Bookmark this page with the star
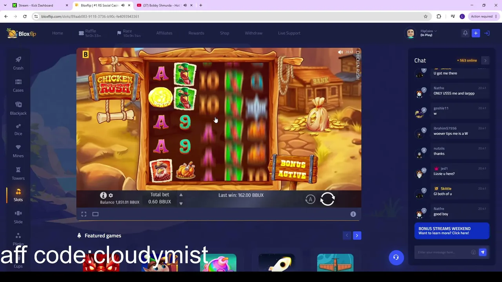This screenshot has width=502, height=282. [x=426, y=16]
